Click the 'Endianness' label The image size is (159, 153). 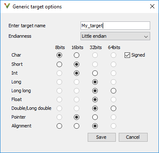pos(20,36)
